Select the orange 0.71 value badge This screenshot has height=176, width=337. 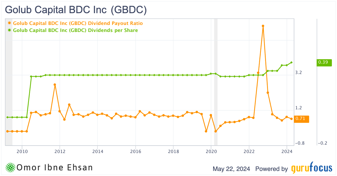(x=301, y=119)
